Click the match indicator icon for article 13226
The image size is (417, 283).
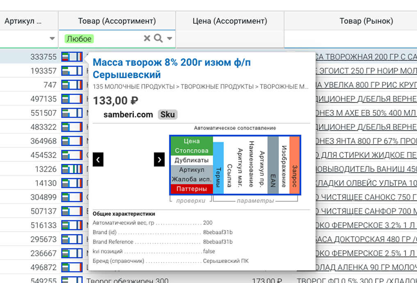pyautogui.click(x=72, y=169)
